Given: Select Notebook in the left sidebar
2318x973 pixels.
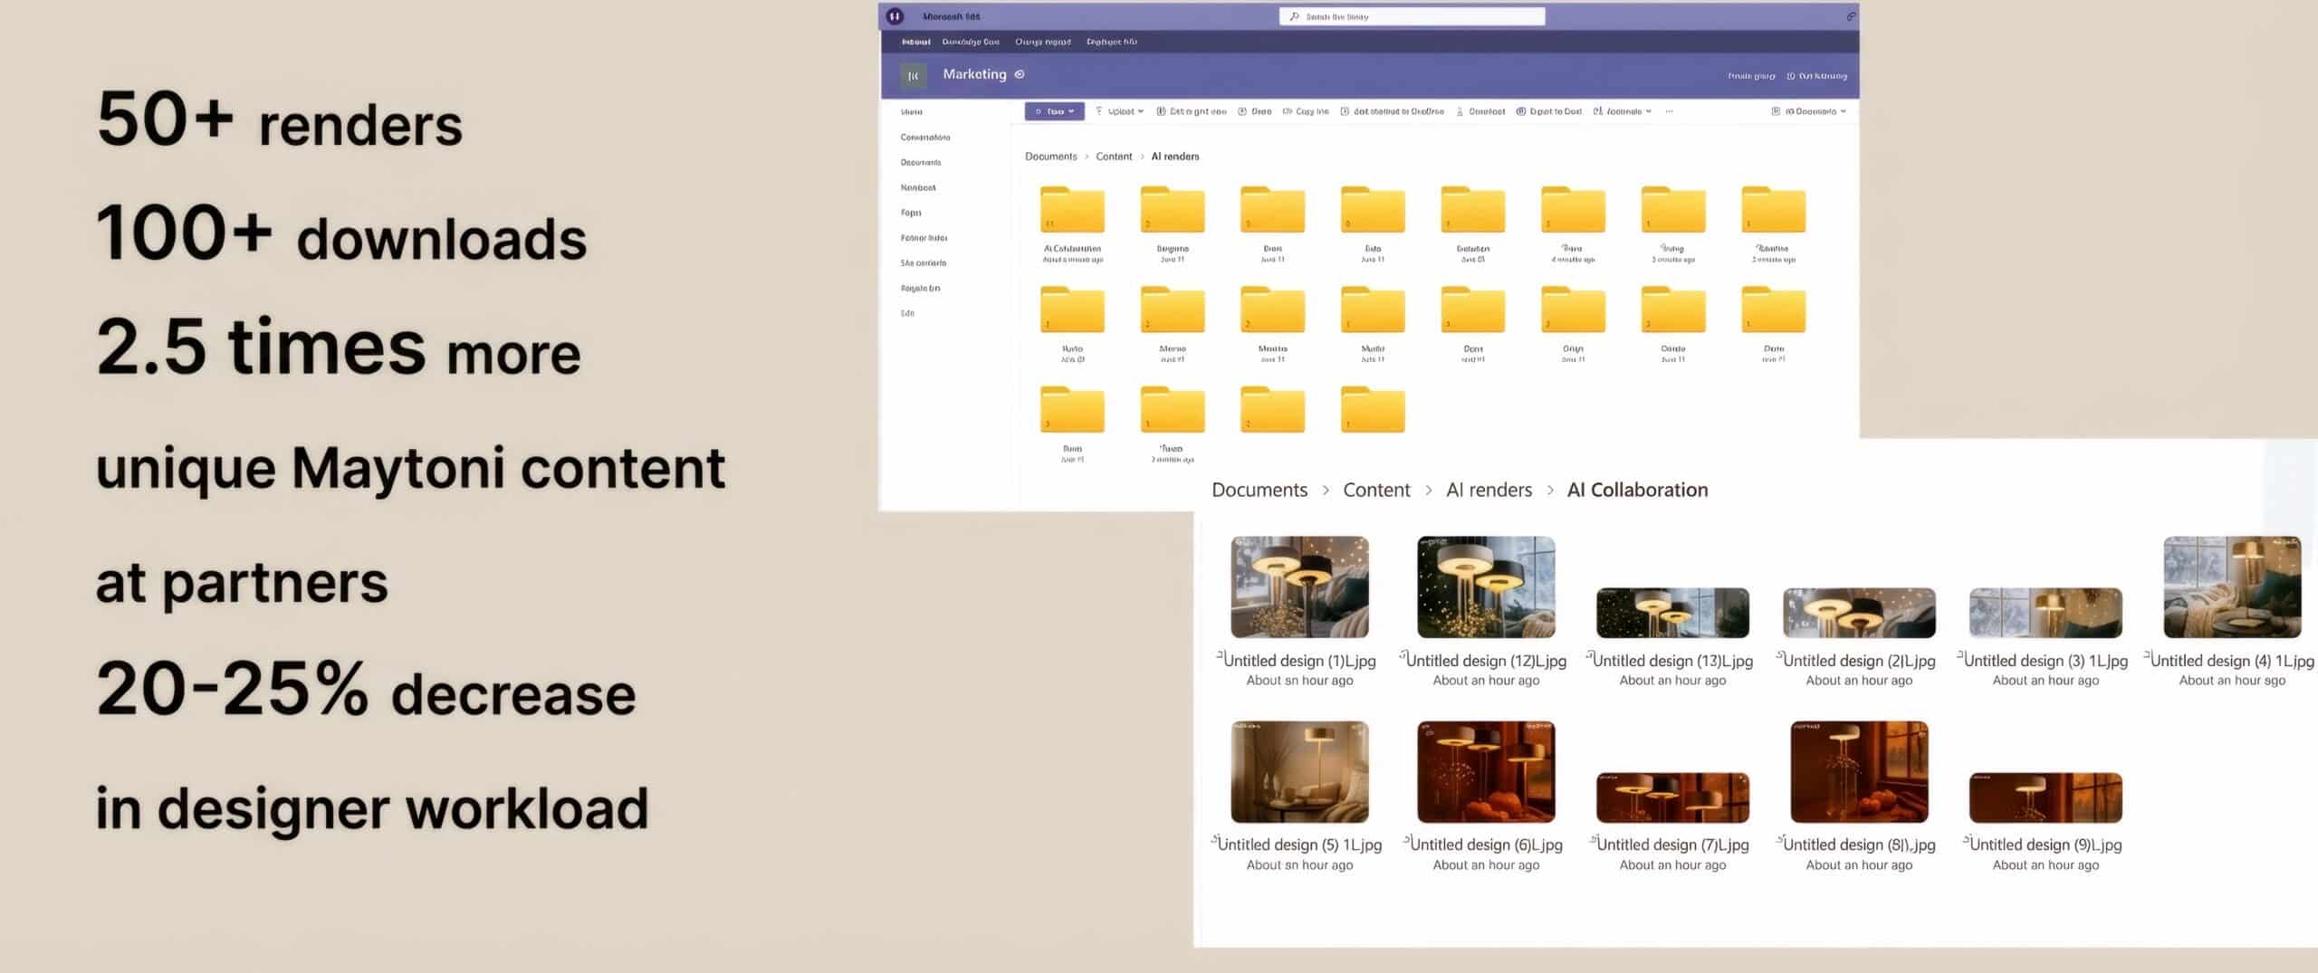Looking at the screenshot, I should pos(918,187).
